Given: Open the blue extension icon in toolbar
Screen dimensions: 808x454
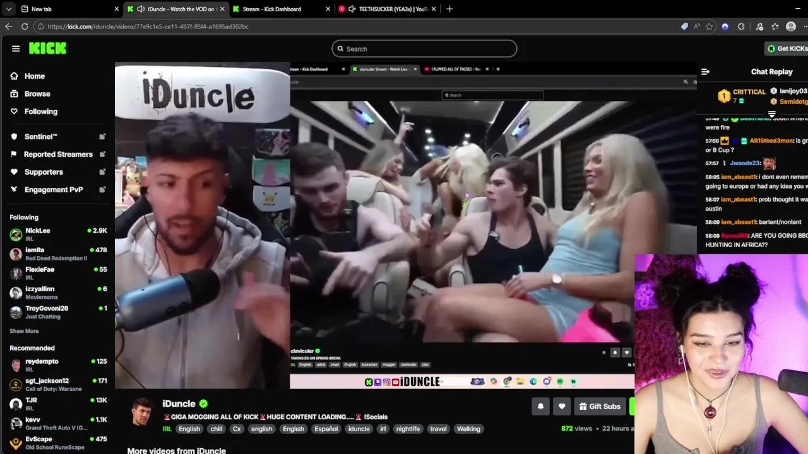Looking at the screenshot, I should point(725,26).
